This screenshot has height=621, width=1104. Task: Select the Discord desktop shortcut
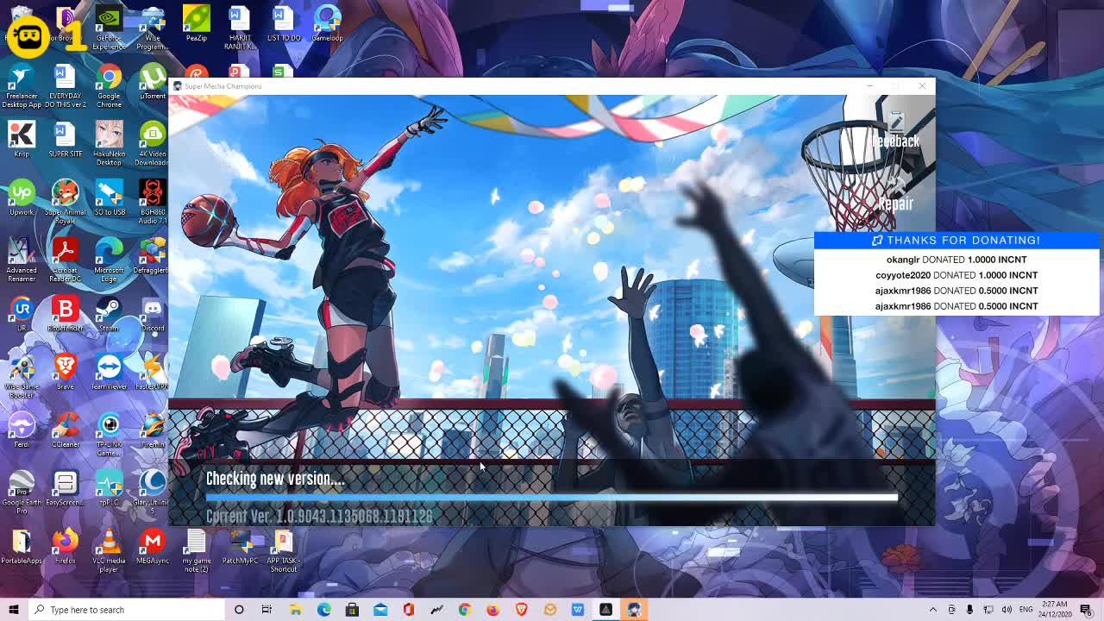153,314
